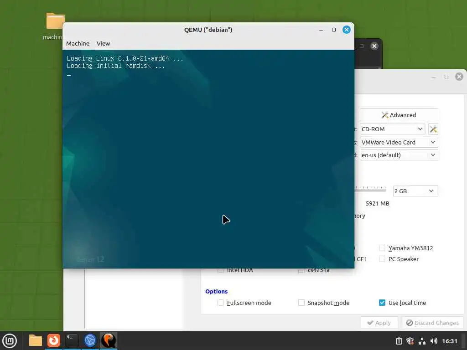Open the file manager from the taskbar
This screenshot has height=350, width=467.
coord(36,340)
